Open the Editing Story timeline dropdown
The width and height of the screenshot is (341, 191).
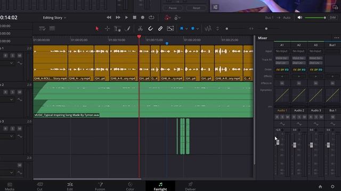click(54, 18)
